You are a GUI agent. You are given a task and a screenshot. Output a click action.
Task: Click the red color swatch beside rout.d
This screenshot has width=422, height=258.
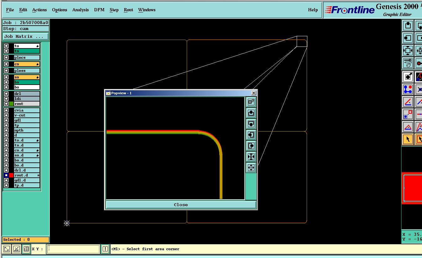tap(11, 175)
